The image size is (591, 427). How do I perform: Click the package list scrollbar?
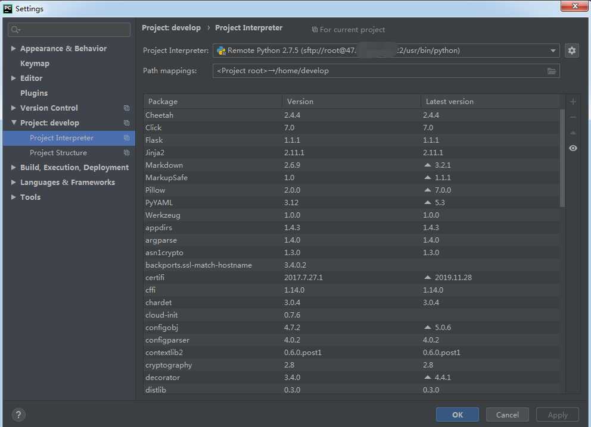tap(562, 158)
